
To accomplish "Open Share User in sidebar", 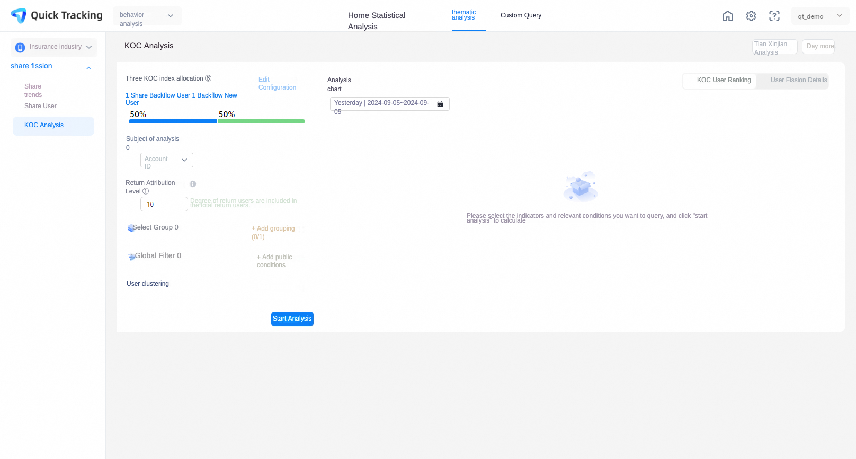I will (x=40, y=106).
